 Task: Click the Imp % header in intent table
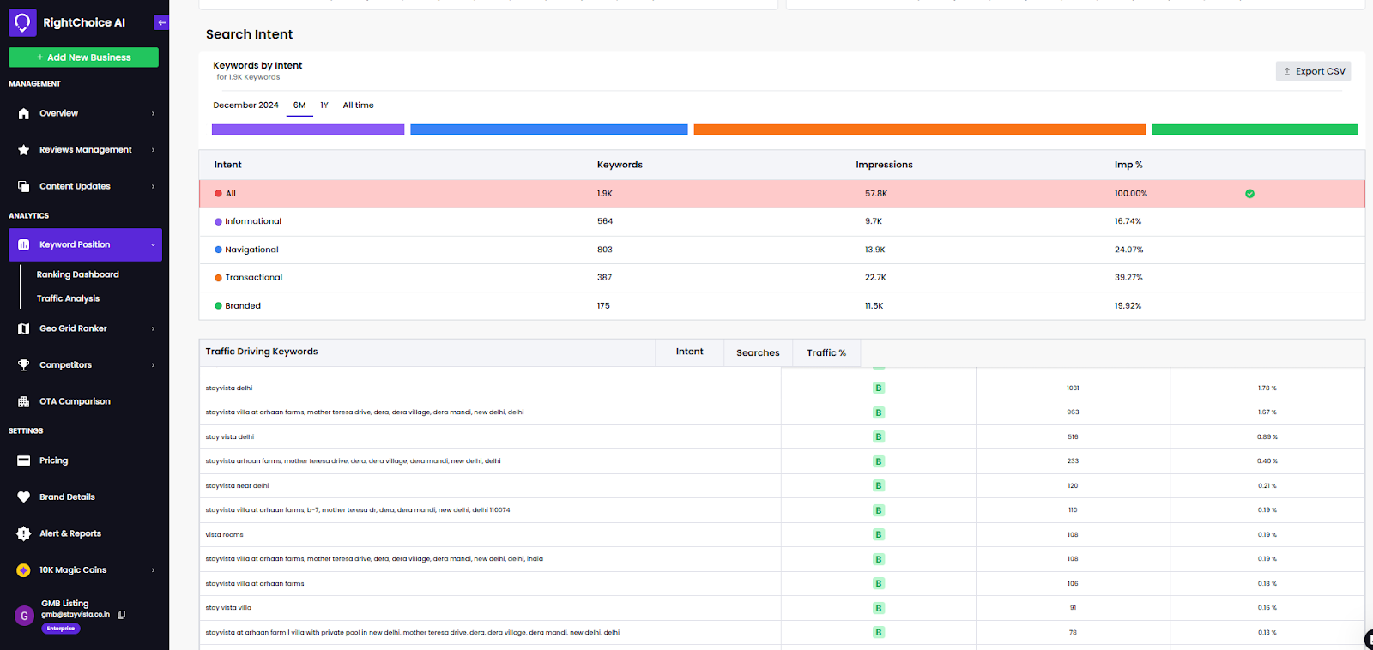tap(1128, 165)
